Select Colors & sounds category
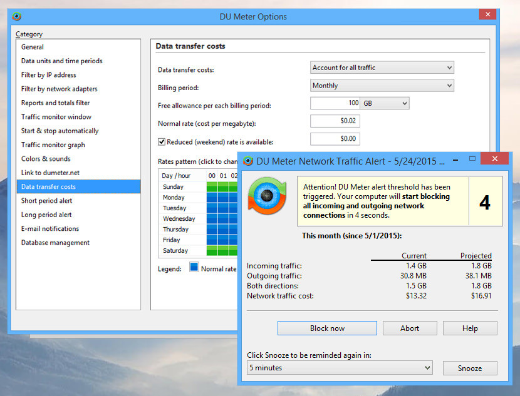520x396 pixels. click(x=78, y=159)
